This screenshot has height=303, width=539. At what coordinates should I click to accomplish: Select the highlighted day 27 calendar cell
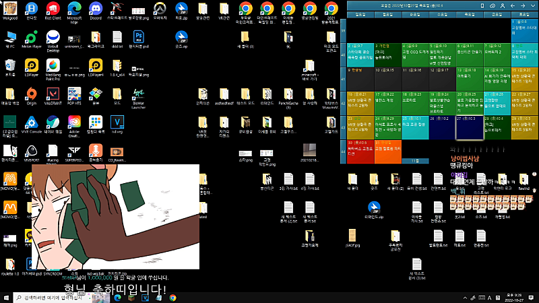pyautogui.click(x=469, y=127)
